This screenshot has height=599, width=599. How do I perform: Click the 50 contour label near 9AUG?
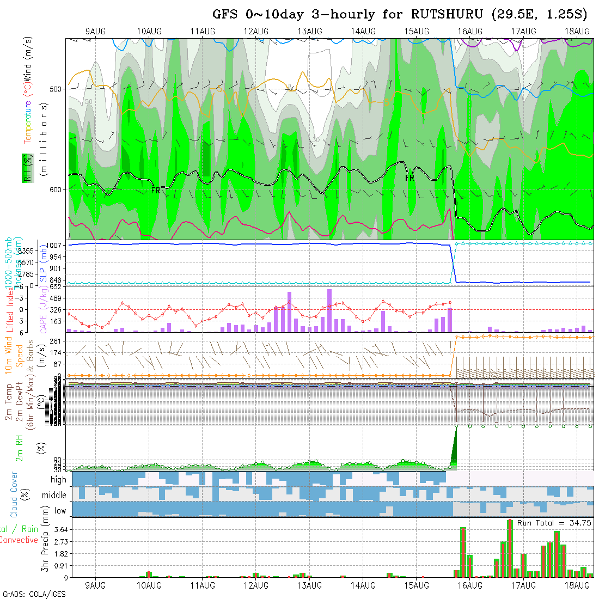[x=89, y=102]
